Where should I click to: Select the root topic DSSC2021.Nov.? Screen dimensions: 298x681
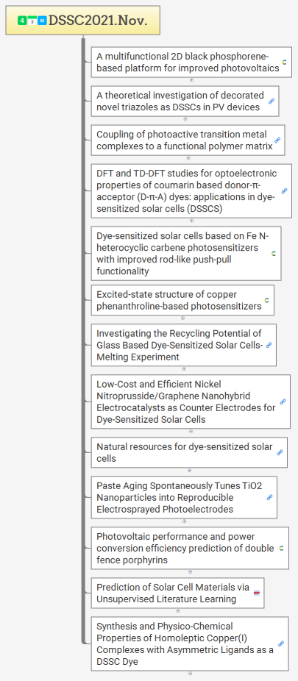[83, 20]
